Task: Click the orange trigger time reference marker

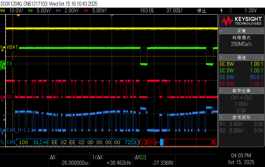Action: point(112,15)
